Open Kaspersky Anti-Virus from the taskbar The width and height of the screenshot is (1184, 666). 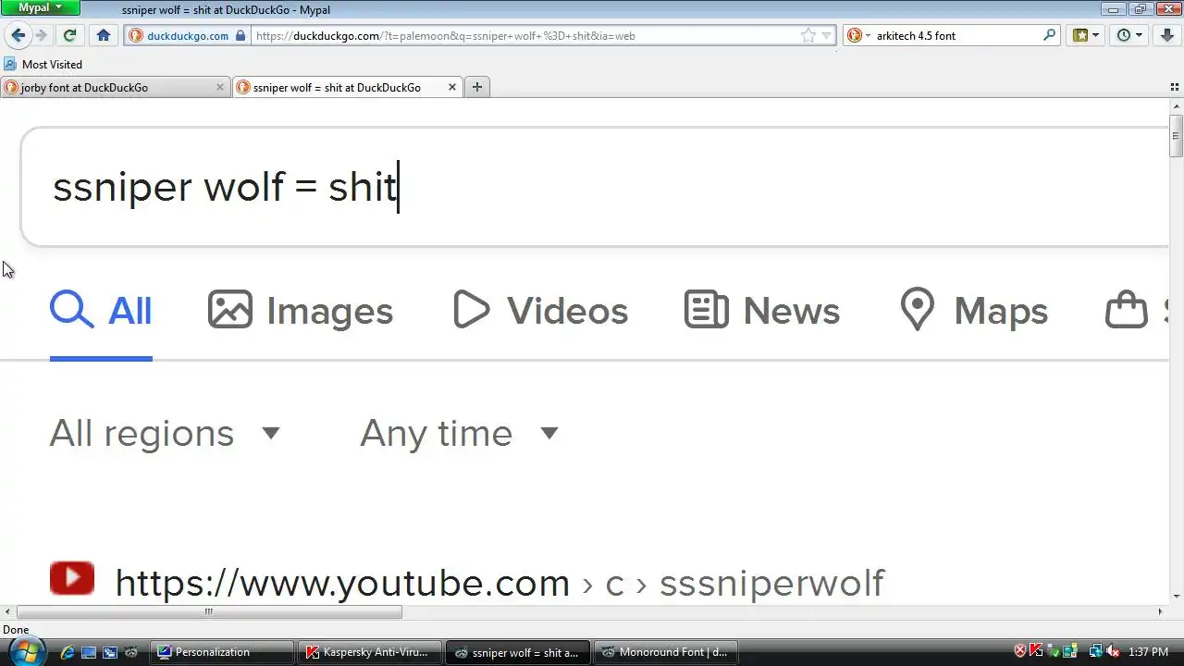coord(370,652)
